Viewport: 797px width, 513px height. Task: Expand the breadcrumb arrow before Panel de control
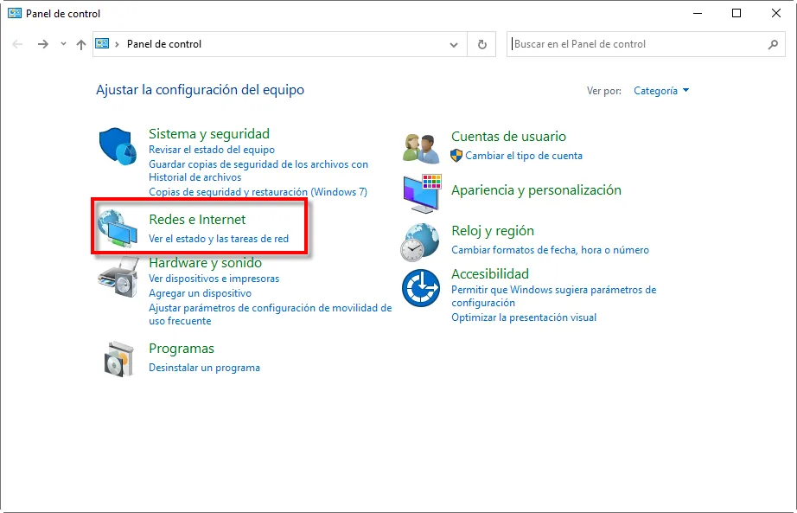pos(117,44)
